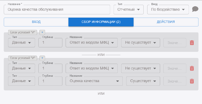Switch to the 'ВХОД' tab
202x104 pixels.
click(36, 22)
